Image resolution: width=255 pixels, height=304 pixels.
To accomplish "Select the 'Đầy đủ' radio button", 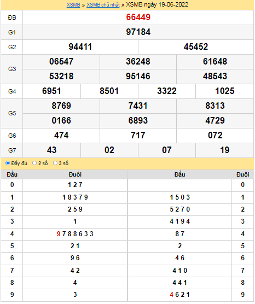I will coord(8,163).
